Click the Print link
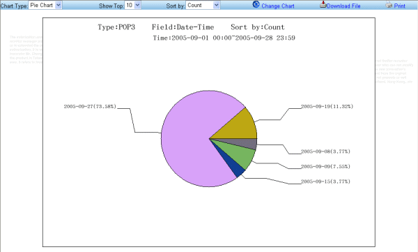This screenshot has width=418, height=252. click(399, 6)
